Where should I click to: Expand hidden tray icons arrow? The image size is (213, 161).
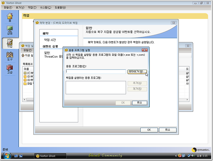tap(176, 156)
